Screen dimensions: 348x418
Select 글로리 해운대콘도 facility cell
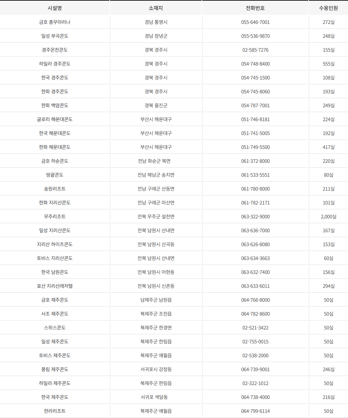point(55,119)
